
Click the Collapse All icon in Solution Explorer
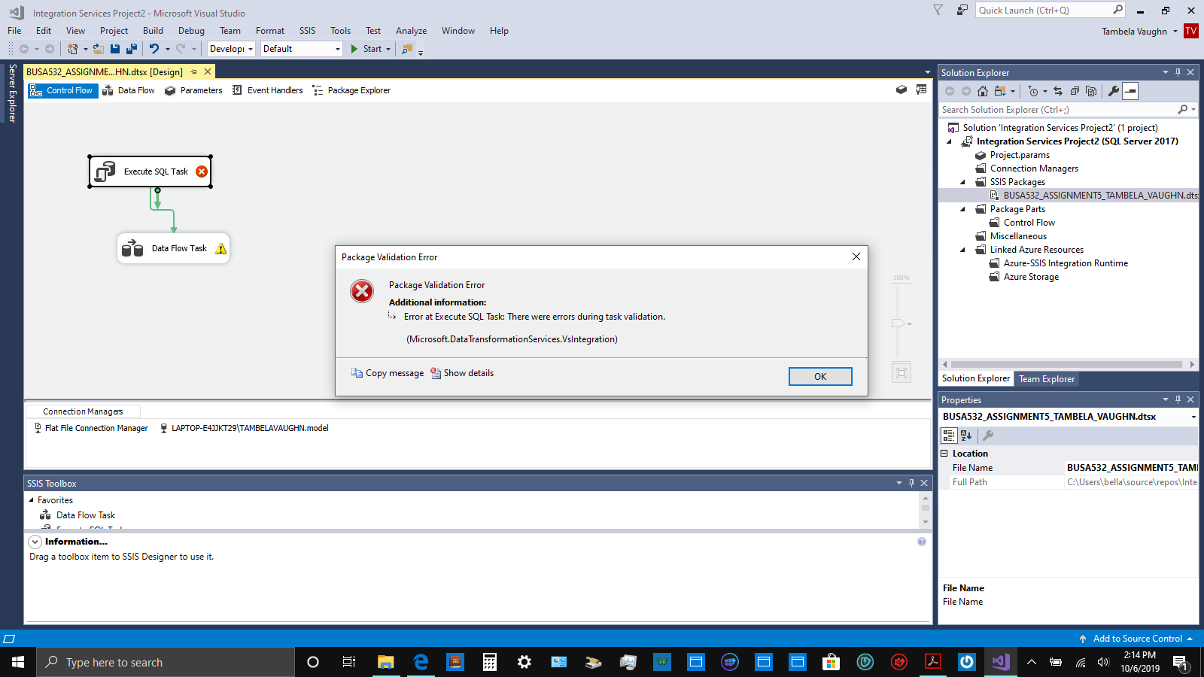(x=1075, y=91)
